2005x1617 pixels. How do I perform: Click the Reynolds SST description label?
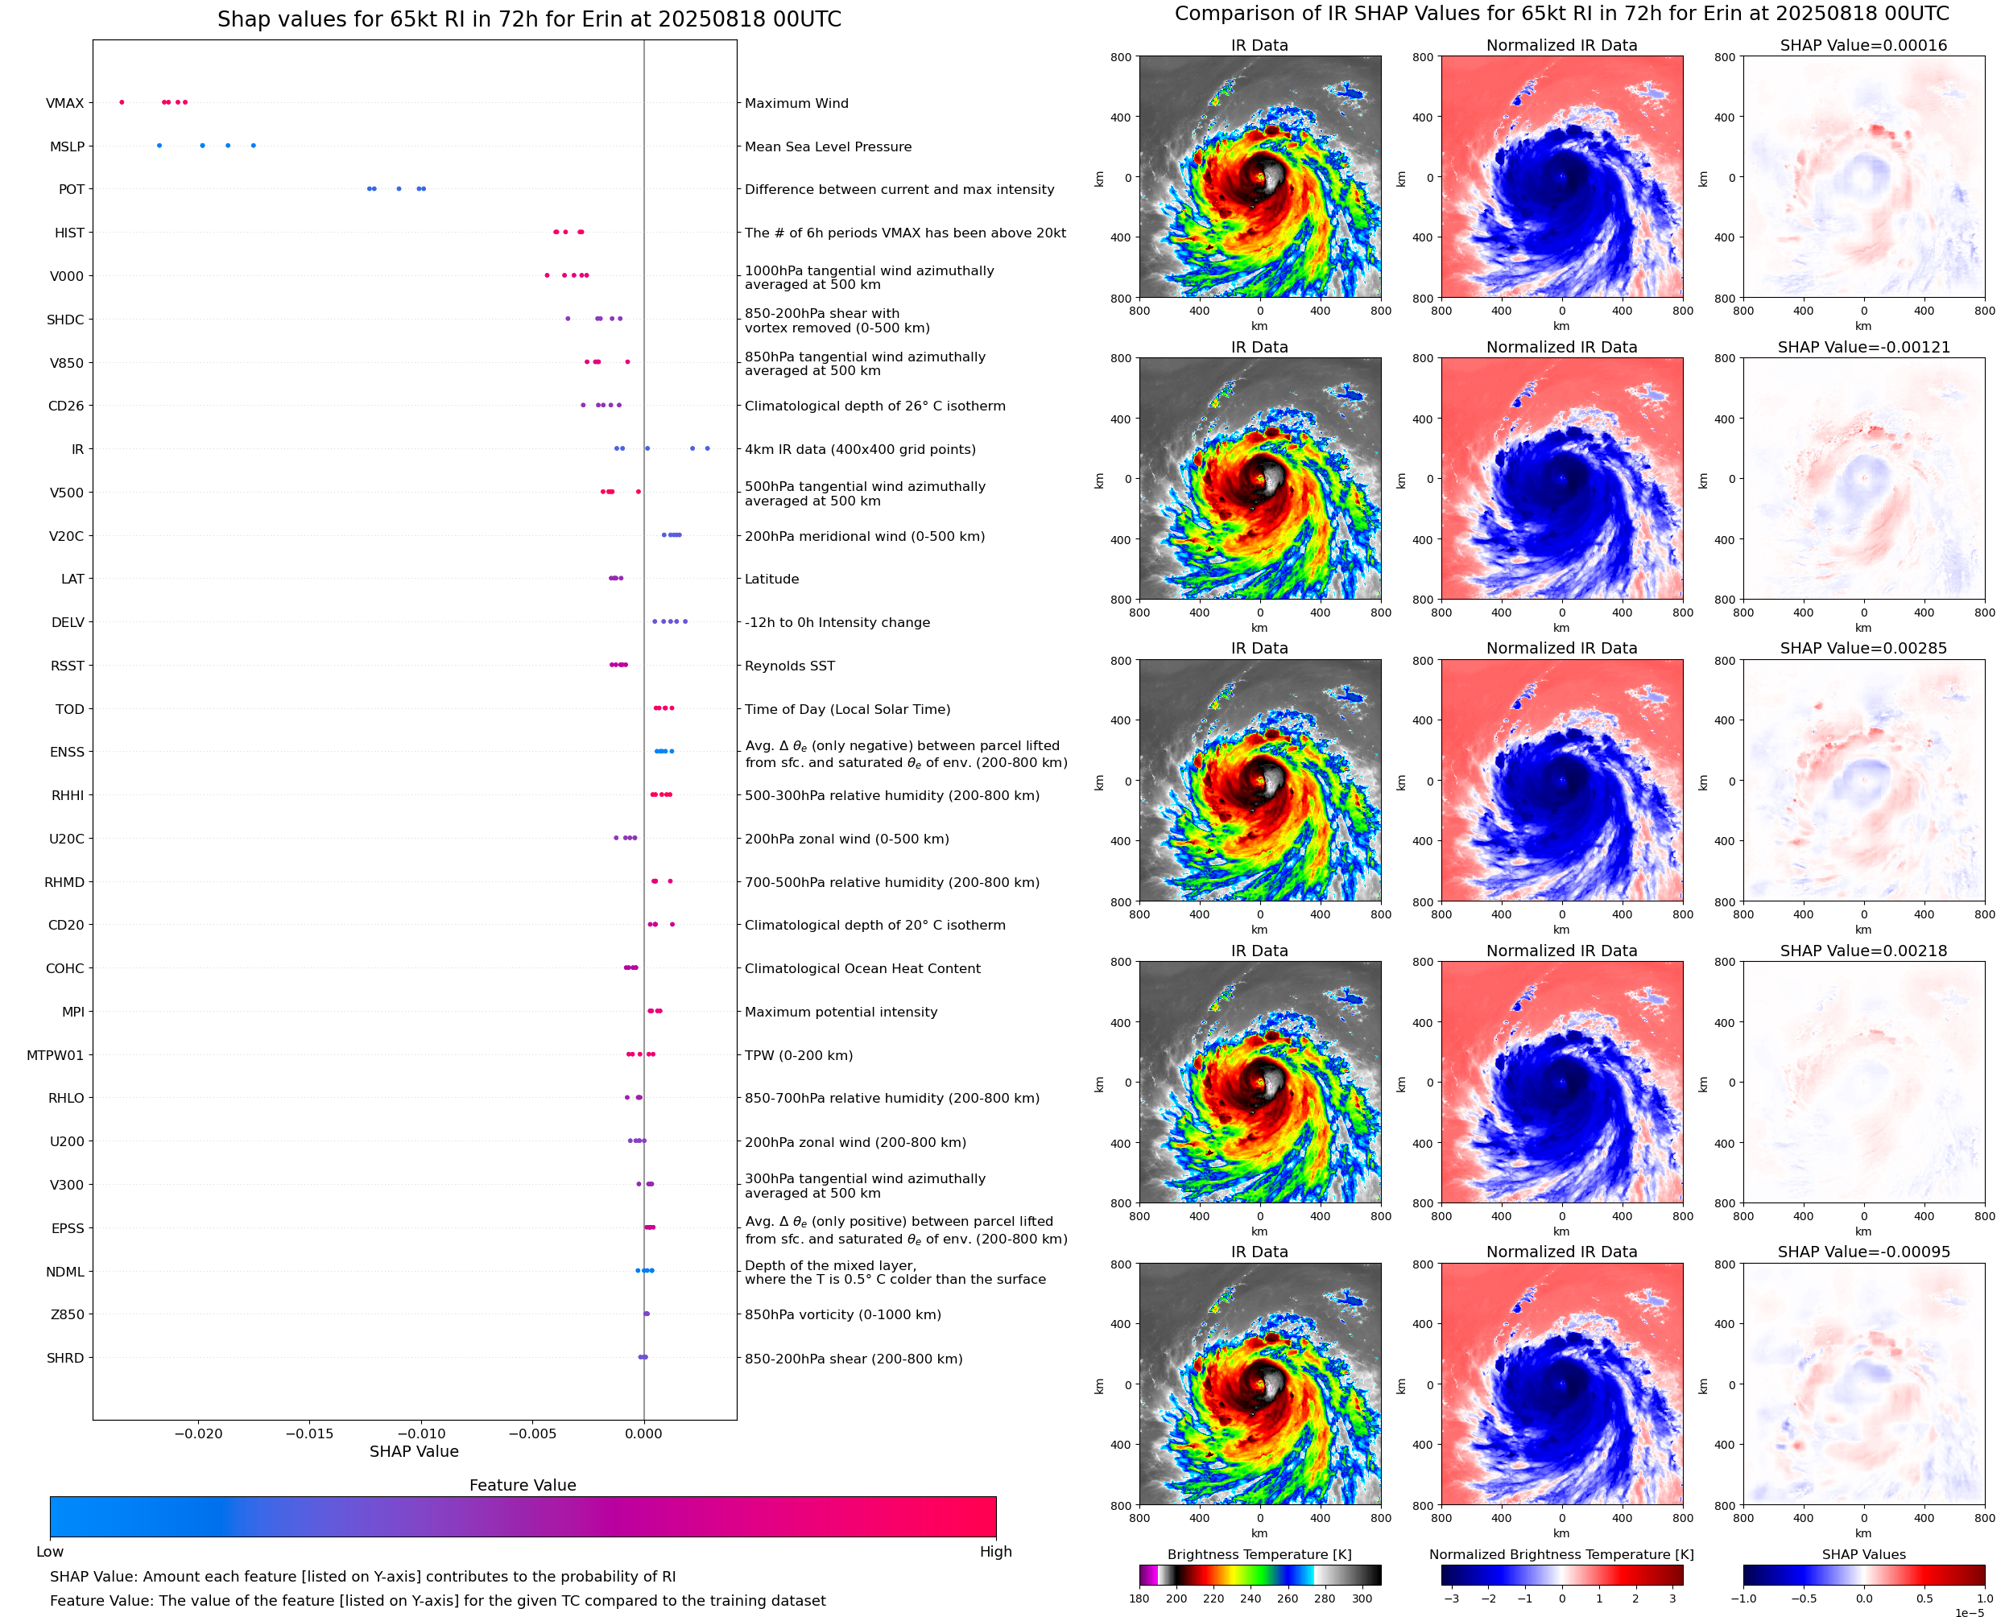tap(789, 666)
